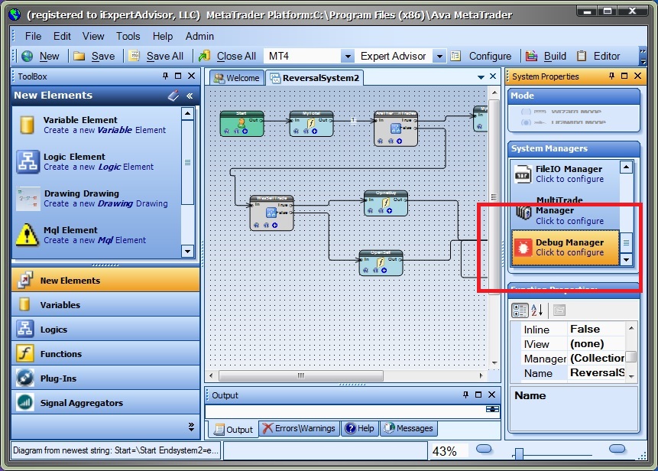
Task: Select the Drawing Mode radio button
Action: pyautogui.click(x=526, y=122)
